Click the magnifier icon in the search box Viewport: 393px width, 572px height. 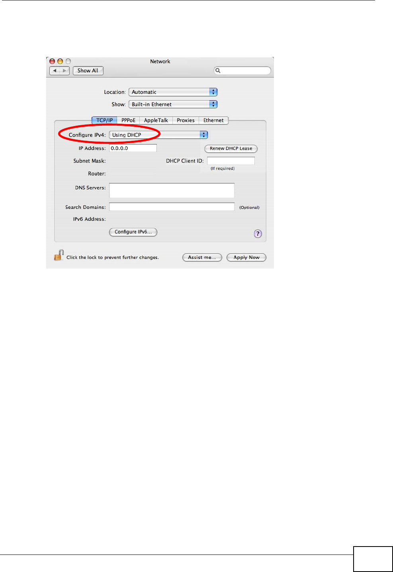coord(218,71)
